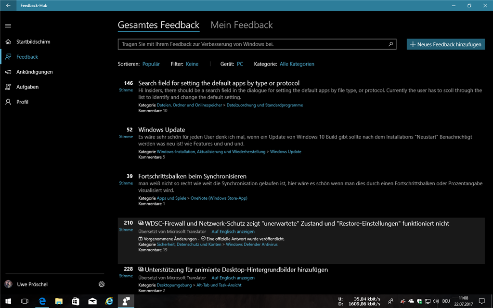The image size is (493, 308).
Task: Upvote the feedback with 228 Stimme
Action: [x=126, y=272]
